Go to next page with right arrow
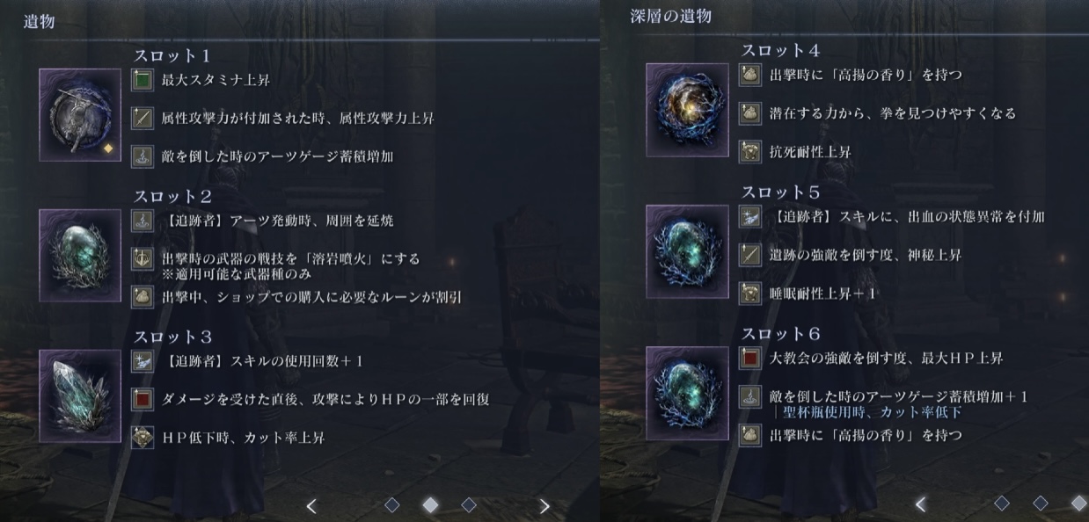Image resolution: width=1089 pixels, height=522 pixels. (544, 505)
